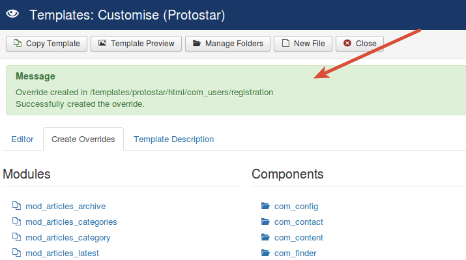
Task: Expand the com_config component folder
Action: point(296,206)
